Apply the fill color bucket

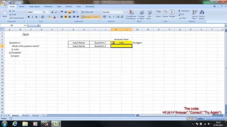pos(49,17)
